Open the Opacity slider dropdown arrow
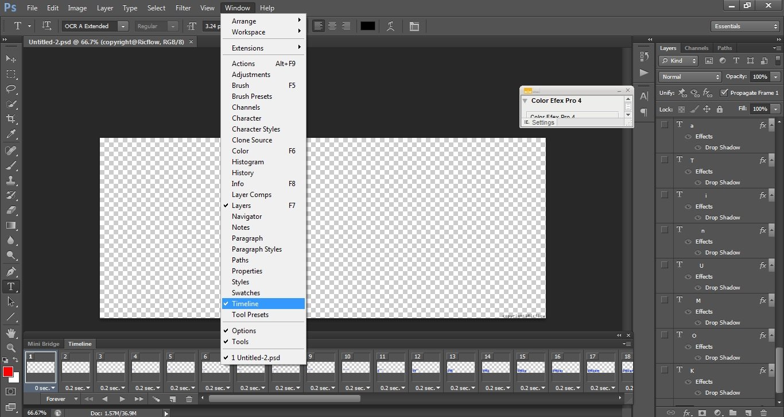This screenshot has height=417, width=784. pos(776,76)
